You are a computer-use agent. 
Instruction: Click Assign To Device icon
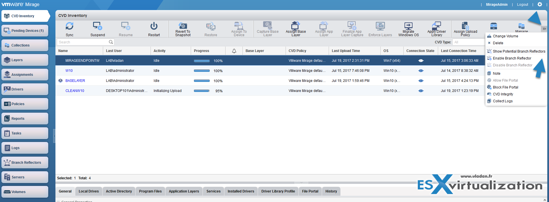tap(239, 26)
